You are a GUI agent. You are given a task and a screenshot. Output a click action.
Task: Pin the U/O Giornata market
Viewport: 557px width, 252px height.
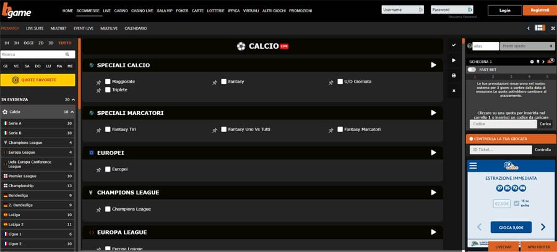[x=330, y=82]
